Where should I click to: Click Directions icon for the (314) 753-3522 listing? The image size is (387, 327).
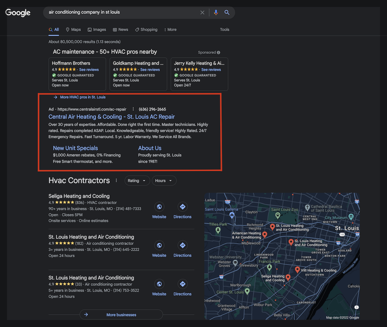tap(183, 284)
